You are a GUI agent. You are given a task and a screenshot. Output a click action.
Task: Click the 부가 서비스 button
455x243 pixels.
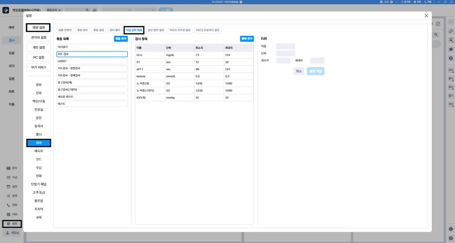(x=39, y=67)
